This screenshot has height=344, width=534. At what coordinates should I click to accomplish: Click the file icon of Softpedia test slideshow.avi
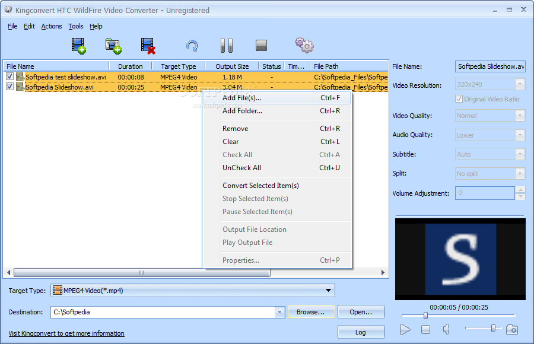(x=20, y=77)
